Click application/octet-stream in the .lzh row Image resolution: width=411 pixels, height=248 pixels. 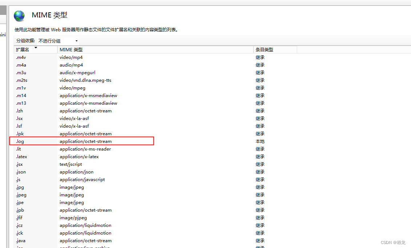pos(85,111)
